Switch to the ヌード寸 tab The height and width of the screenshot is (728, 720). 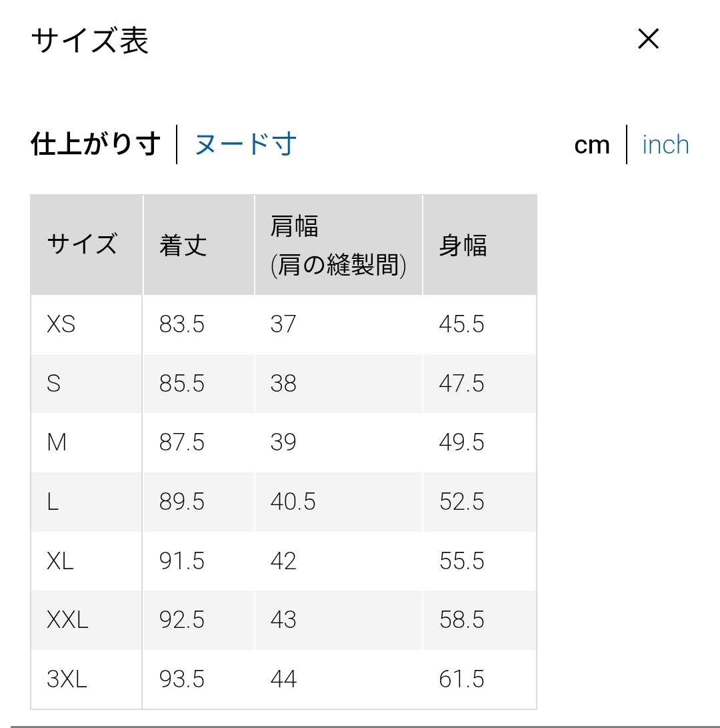(x=245, y=144)
